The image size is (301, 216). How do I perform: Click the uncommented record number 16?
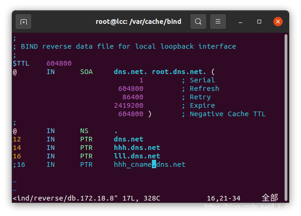click(17, 156)
